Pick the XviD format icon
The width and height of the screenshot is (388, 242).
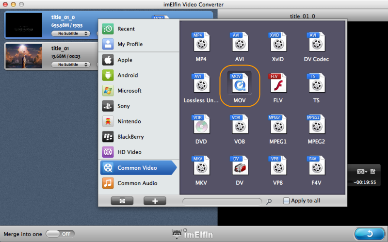pos(278,42)
